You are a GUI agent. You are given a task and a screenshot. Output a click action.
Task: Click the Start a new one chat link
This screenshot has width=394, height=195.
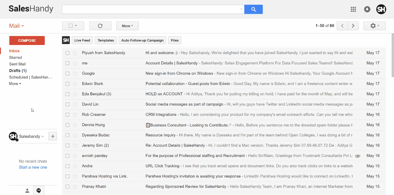click(33, 167)
